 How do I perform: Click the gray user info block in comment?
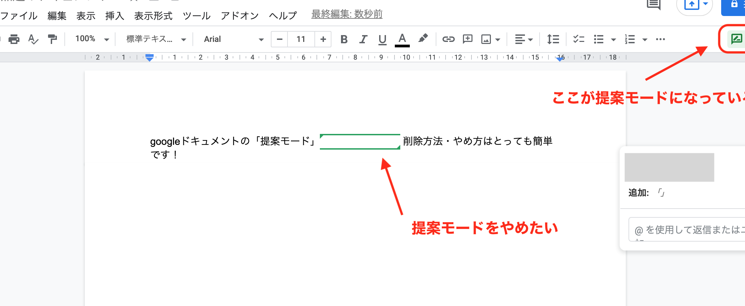click(669, 167)
